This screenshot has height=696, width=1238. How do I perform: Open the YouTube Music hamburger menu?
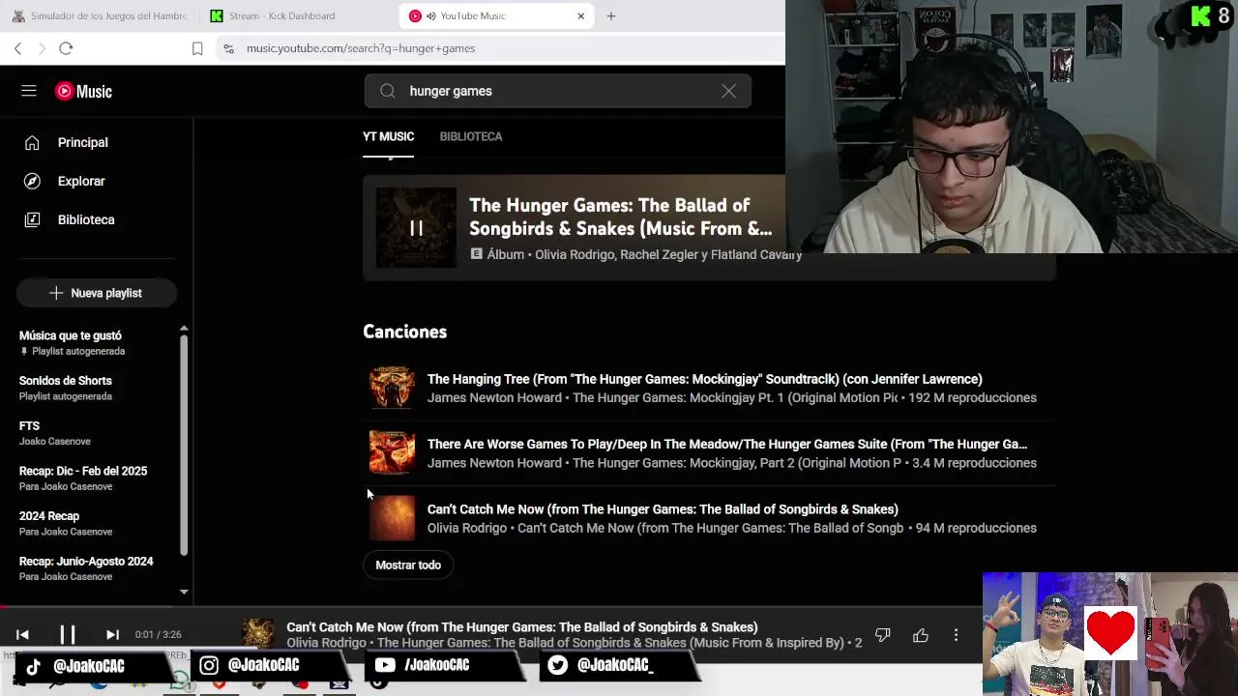point(29,91)
